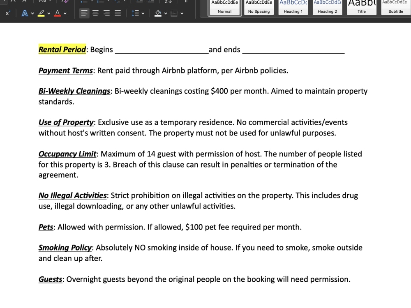Click the 'Pets' heading

click(46, 227)
